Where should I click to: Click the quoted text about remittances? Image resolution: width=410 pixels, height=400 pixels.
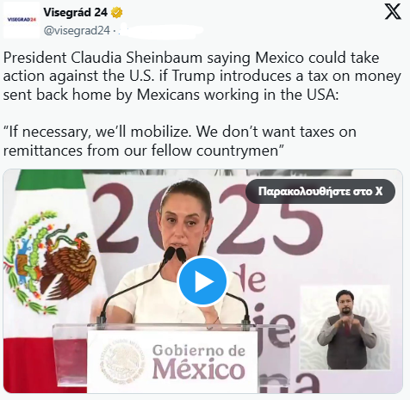click(x=180, y=141)
